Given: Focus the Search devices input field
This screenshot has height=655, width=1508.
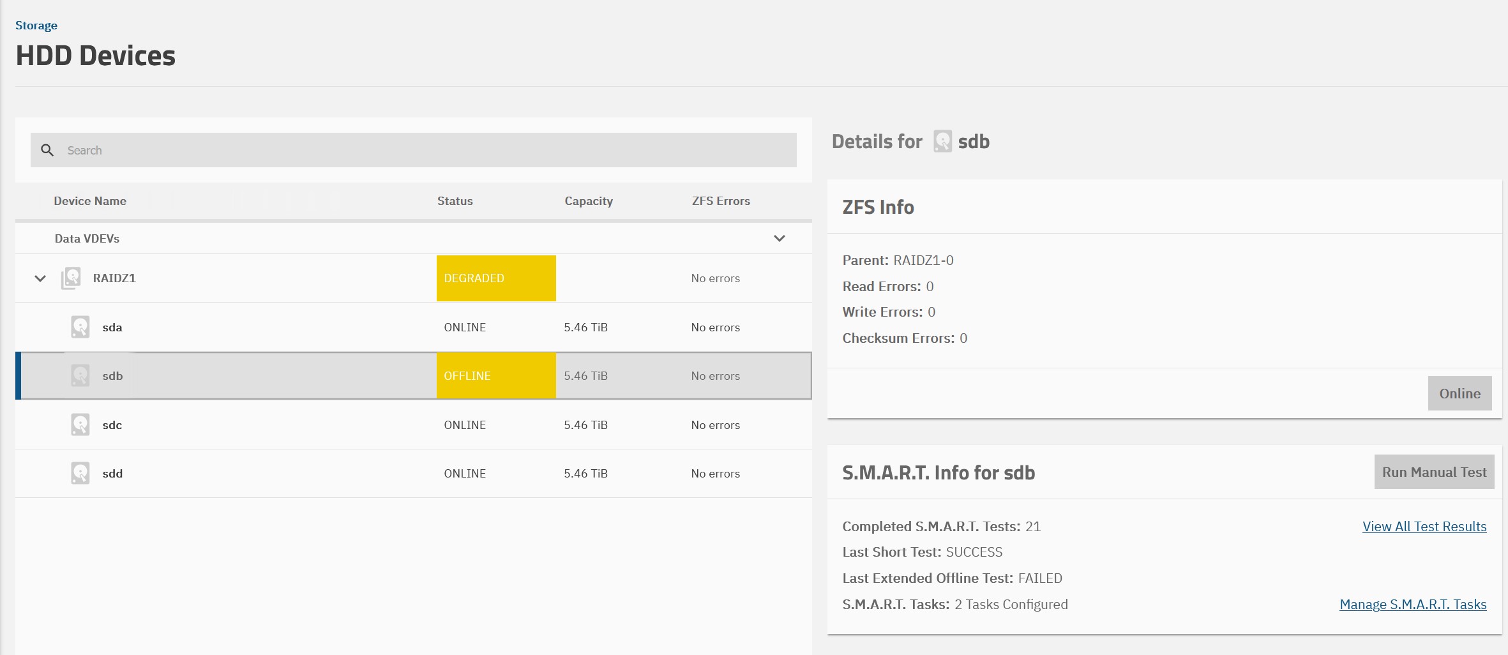Looking at the screenshot, I should pyautogui.click(x=421, y=150).
